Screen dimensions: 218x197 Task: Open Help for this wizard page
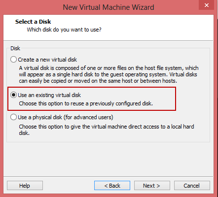(x=25, y=186)
